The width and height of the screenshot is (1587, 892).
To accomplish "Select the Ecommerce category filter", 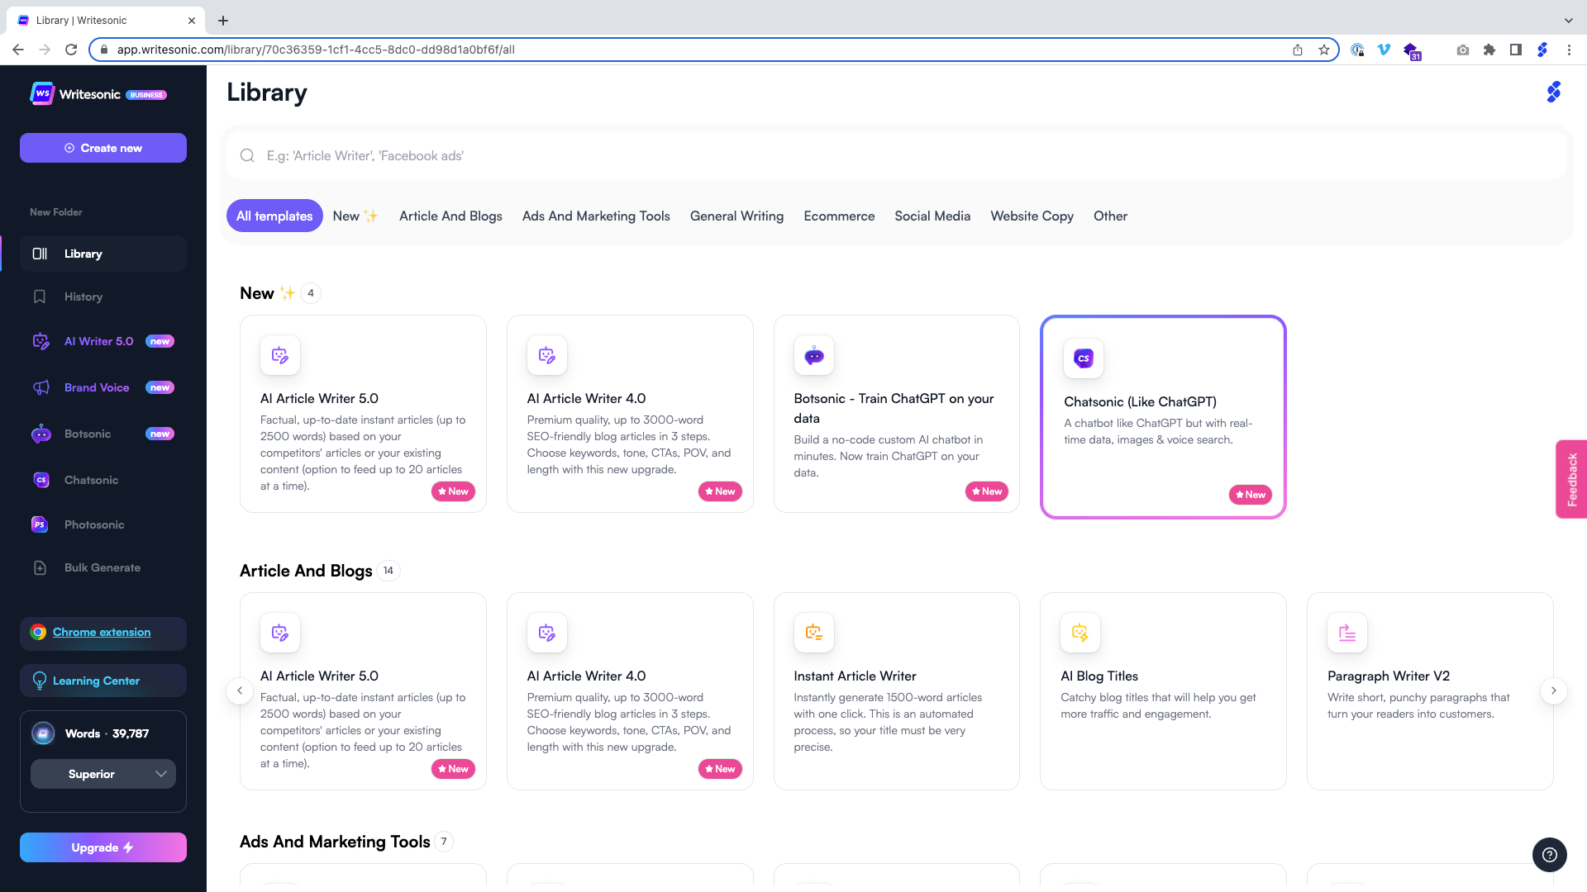I will (839, 216).
